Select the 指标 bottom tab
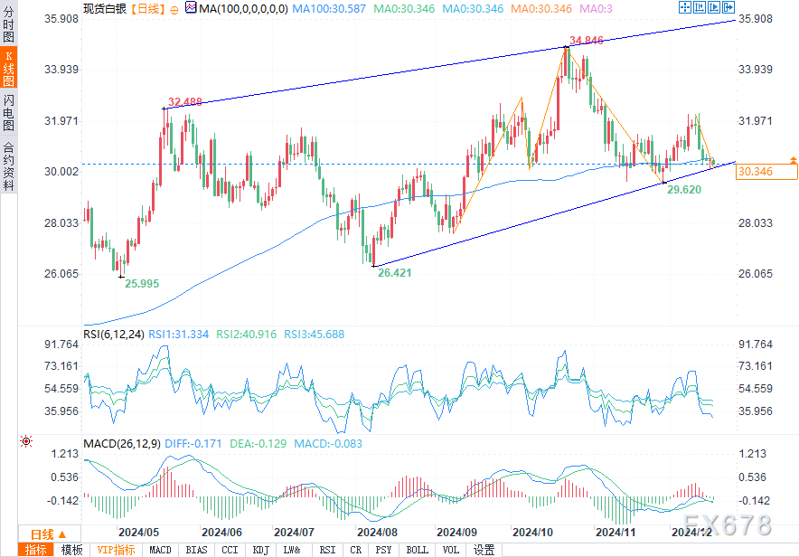Image resolution: width=799 pixels, height=557 pixels. click(x=35, y=550)
